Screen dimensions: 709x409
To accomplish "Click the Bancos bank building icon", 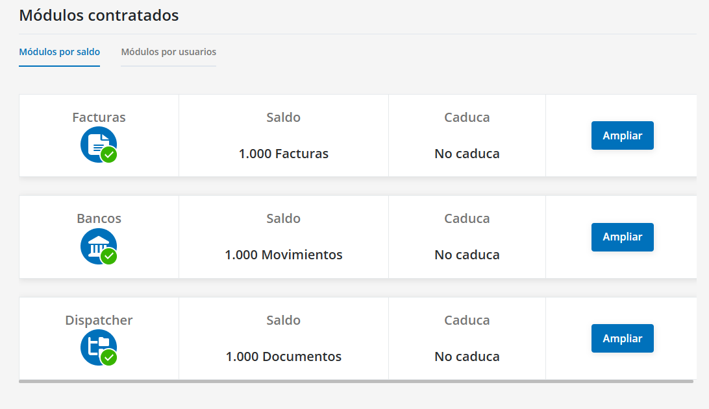I will point(99,246).
